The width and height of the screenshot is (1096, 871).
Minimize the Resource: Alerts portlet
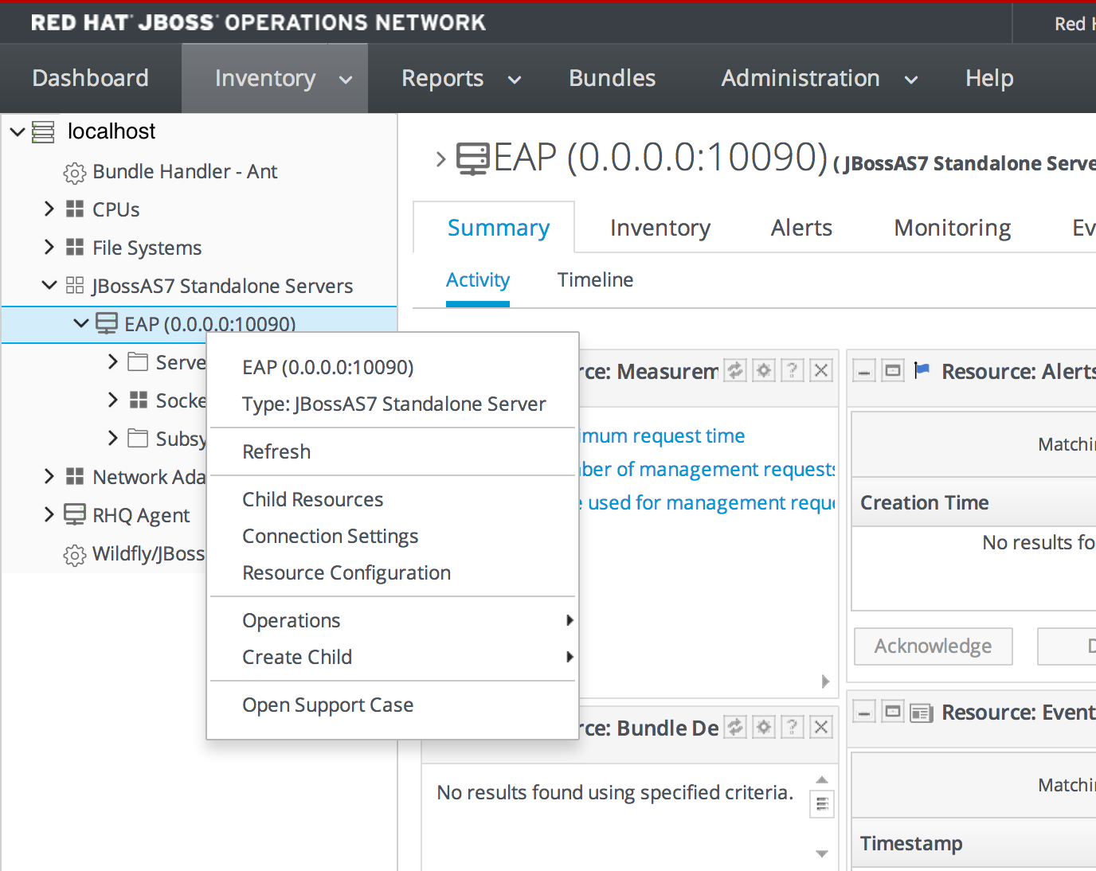tap(865, 371)
